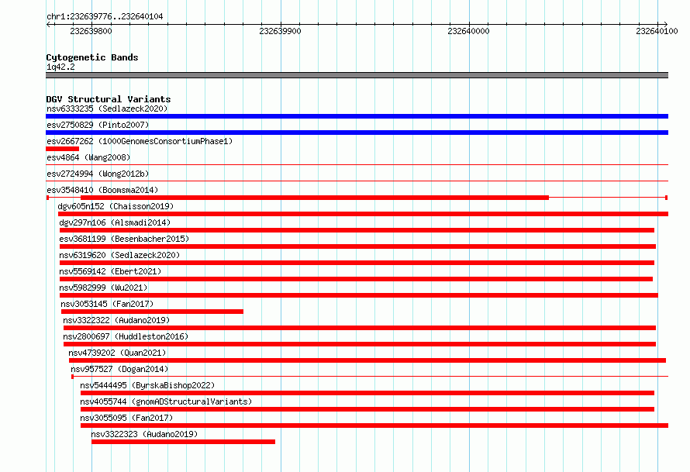Screen dimensions: 690x472
Task: Click ruler position 232639900
Action: click(281, 31)
